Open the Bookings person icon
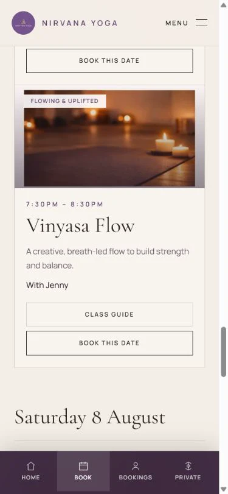Viewport: 228px width, 494px height. point(136,466)
